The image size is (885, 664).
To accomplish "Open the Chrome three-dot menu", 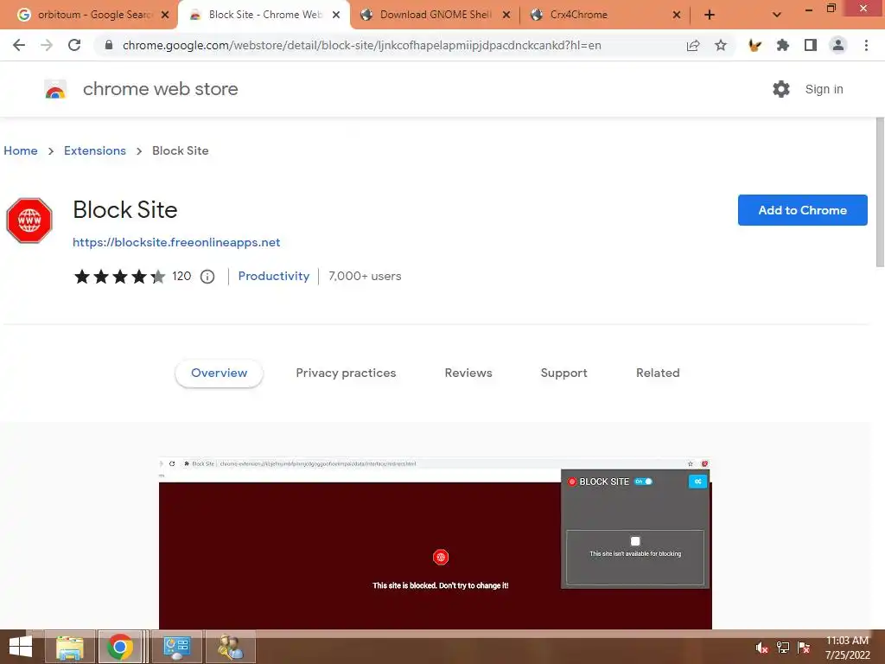I will tap(866, 45).
